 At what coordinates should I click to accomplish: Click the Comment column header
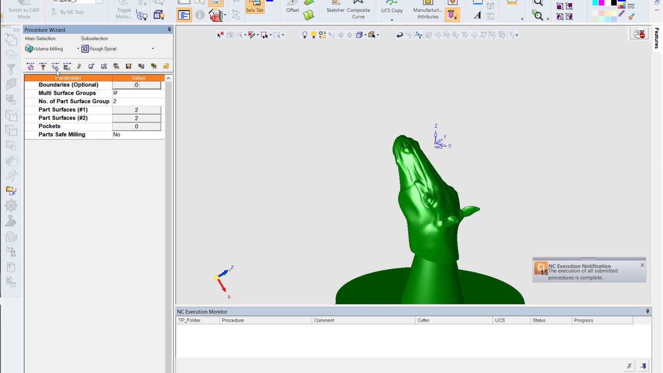click(364, 320)
